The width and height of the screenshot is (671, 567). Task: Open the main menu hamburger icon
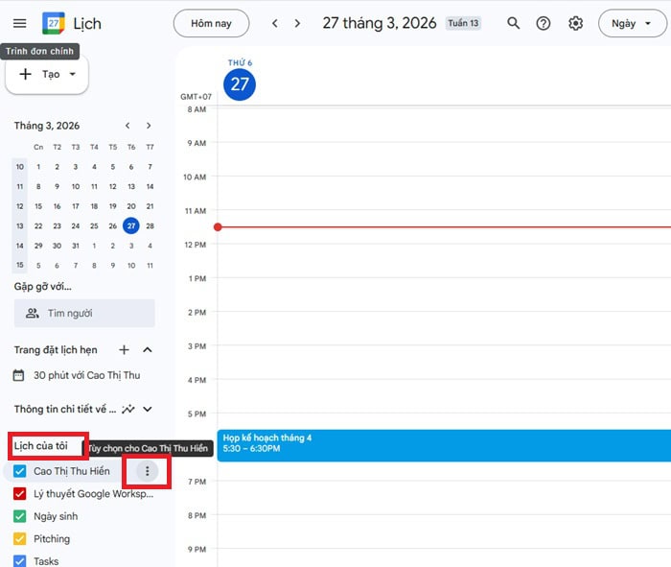coord(20,23)
